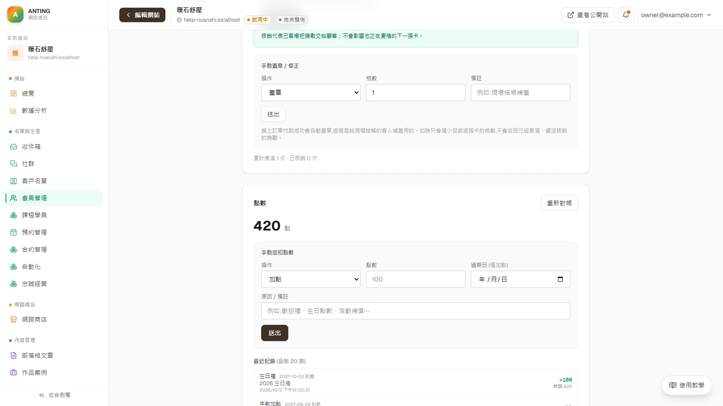The height and width of the screenshot is (406, 723).
Task: Go back via 編輯網站 button
Action: pyautogui.click(x=142, y=15)
